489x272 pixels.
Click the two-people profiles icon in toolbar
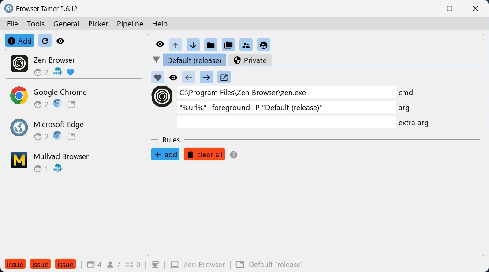246,45
